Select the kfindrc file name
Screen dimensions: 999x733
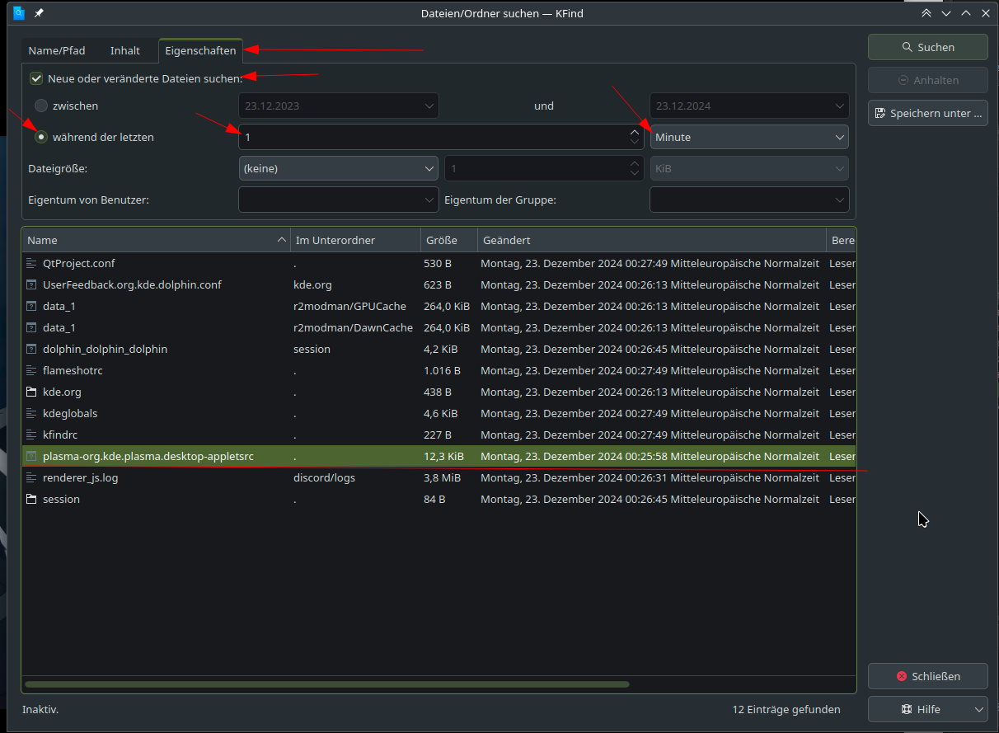[60, 435]
